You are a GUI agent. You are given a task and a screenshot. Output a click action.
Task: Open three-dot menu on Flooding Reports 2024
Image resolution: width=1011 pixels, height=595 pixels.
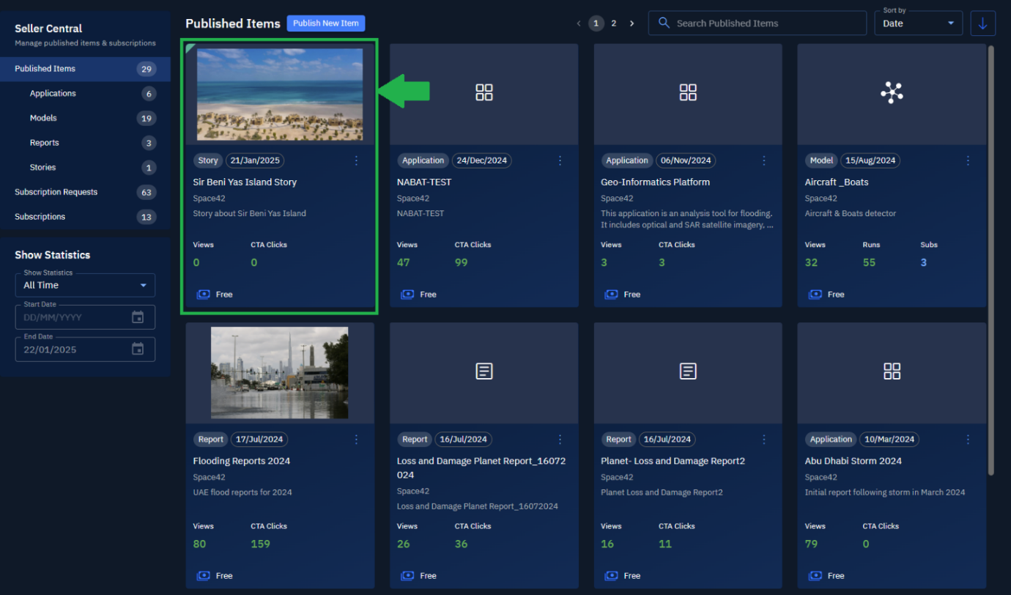(x=357, y=440)
